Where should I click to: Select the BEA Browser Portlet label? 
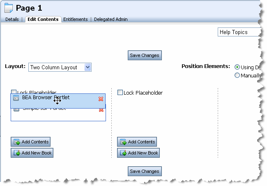tap(46, 98)
